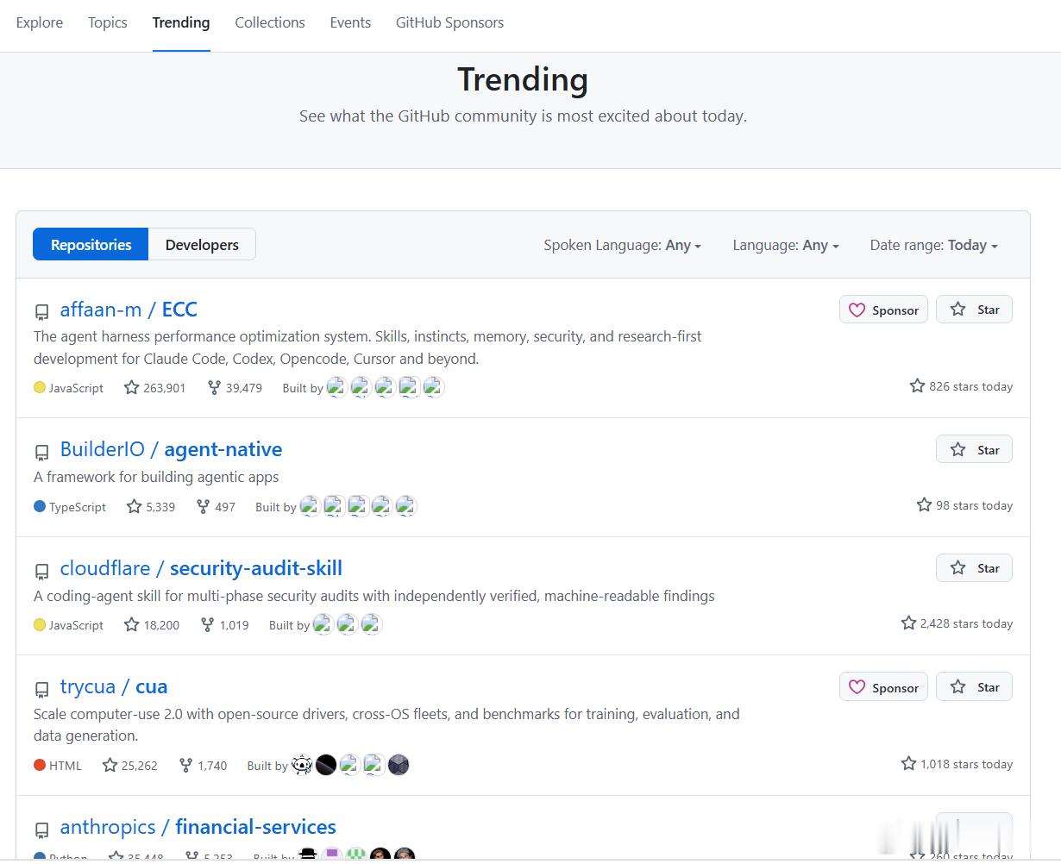Click the blue TypeScript language dot
This screenshot has width=1061, height=864.
click(x=40, y=507)
